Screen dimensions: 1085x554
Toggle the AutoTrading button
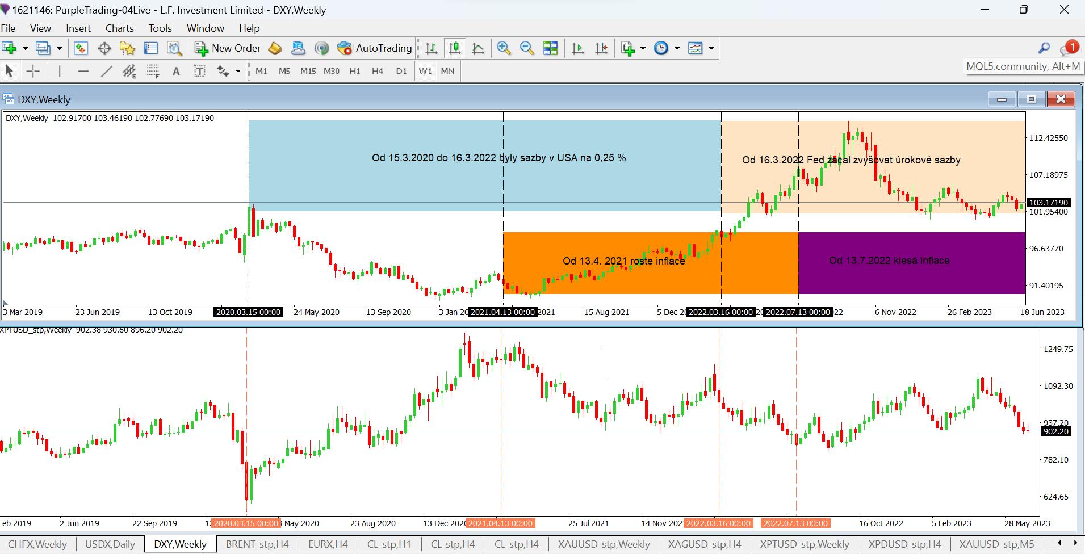tap(375, 48)
